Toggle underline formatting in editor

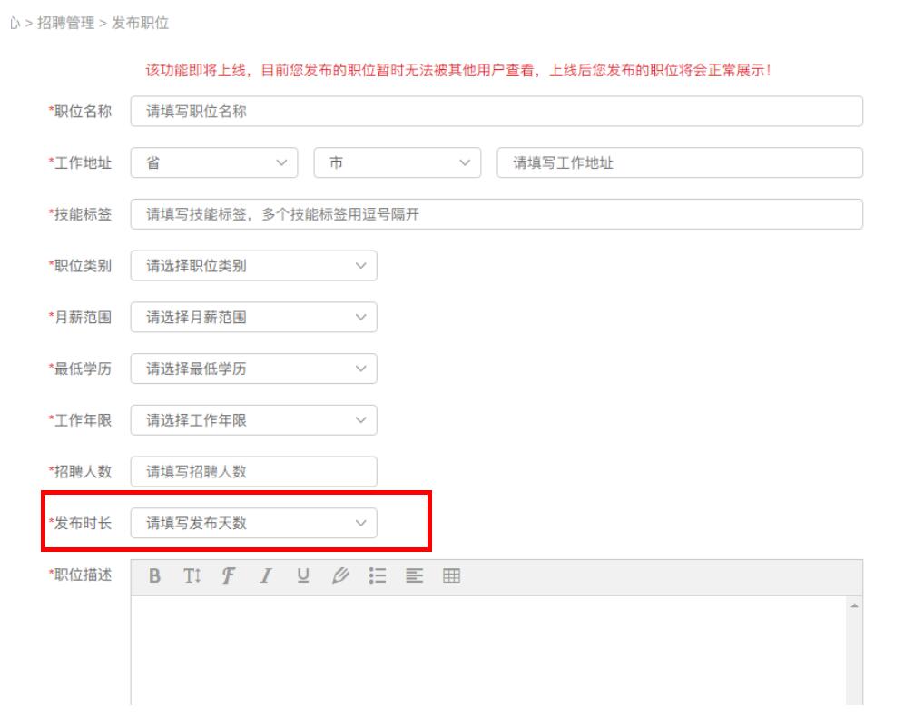[303, 575]
